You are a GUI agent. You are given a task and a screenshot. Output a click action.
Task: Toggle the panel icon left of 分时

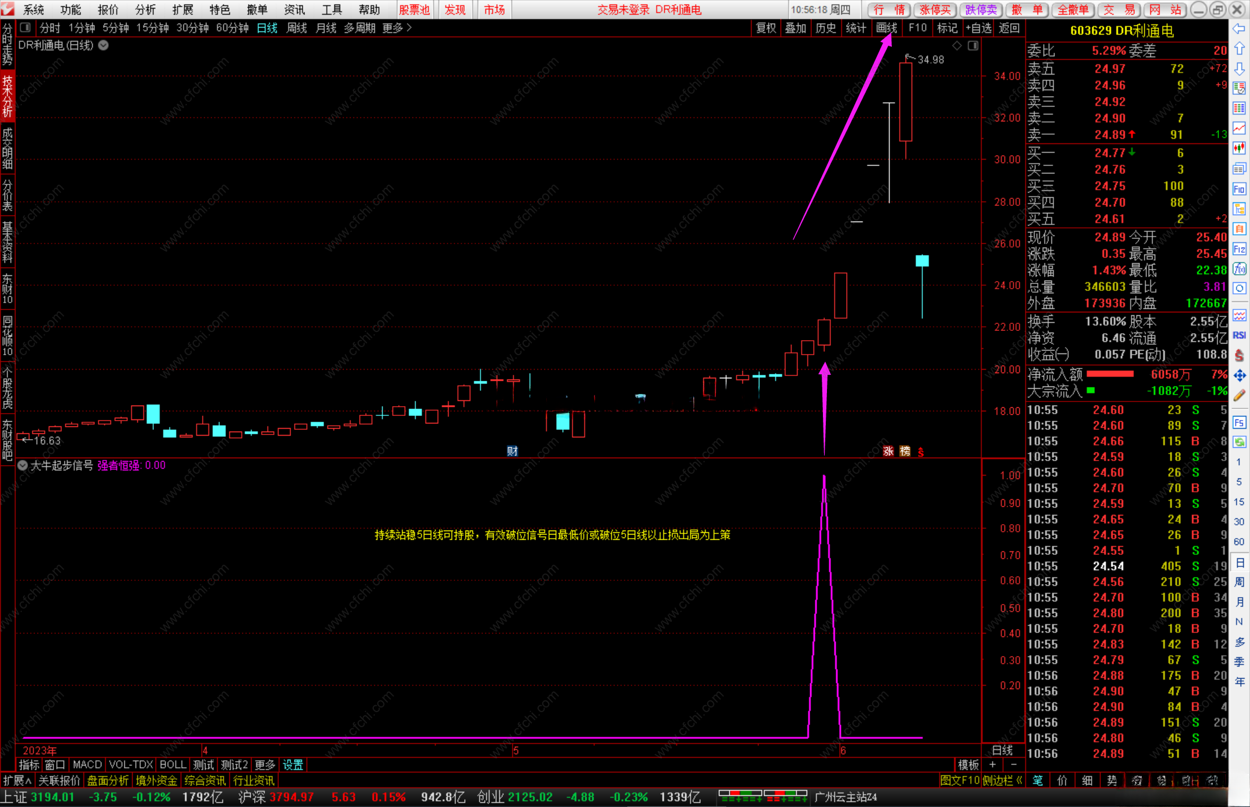[25, 28]
